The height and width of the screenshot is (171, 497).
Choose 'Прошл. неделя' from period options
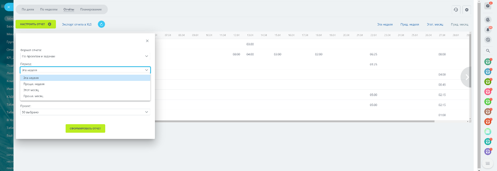coord(85,84)
